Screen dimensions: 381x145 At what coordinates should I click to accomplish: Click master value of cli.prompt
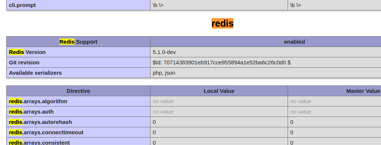click(334, 5)
